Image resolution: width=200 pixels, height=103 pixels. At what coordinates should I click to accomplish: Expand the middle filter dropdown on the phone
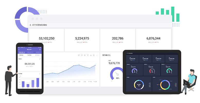29,55
